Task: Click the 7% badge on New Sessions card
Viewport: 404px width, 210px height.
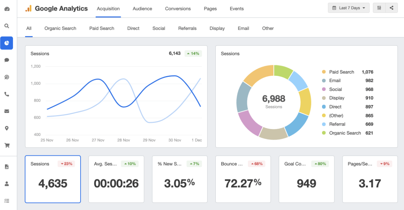Action: tap(194, 164)
